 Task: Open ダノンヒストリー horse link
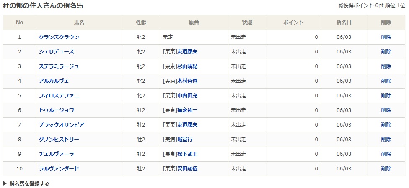59,140
